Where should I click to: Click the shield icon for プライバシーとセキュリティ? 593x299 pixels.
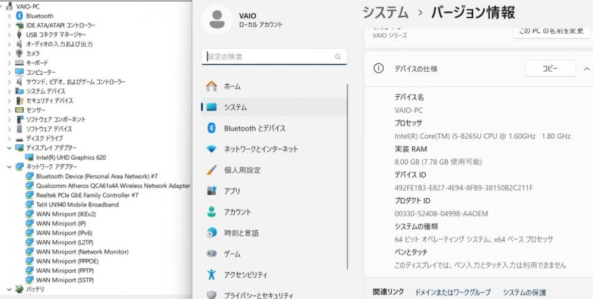(x=212, y=295)
